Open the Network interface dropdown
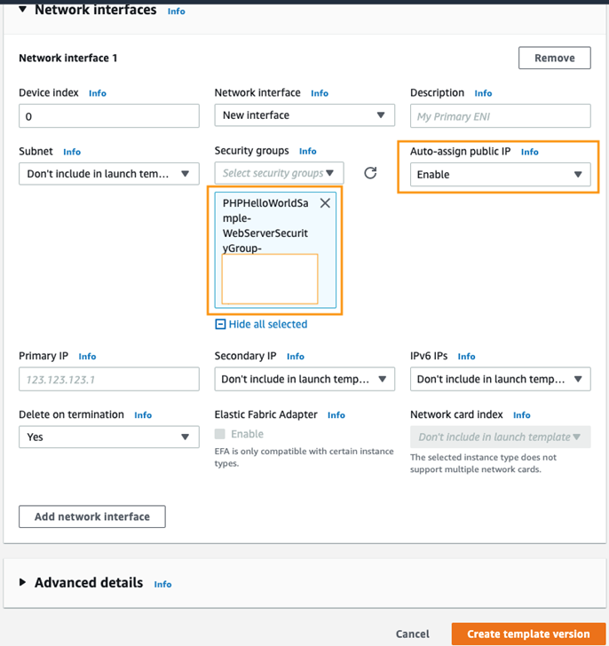The image size is (609, 646). pos(304,115)
